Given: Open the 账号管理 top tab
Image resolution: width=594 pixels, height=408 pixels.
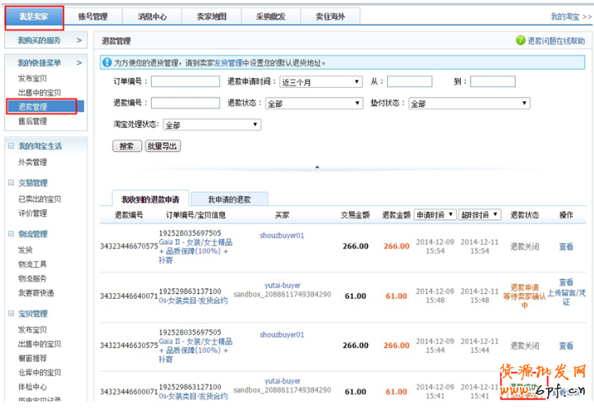Looking at the screenshot, I should click(x=93, y=16).
